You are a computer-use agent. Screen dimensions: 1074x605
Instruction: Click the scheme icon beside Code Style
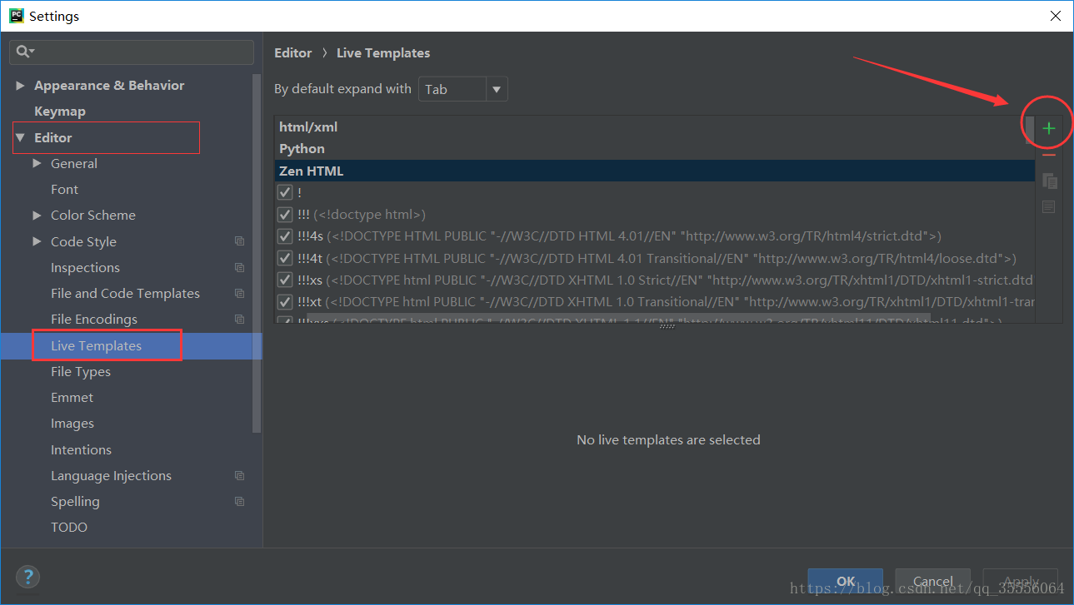click(x=239, y=241)
